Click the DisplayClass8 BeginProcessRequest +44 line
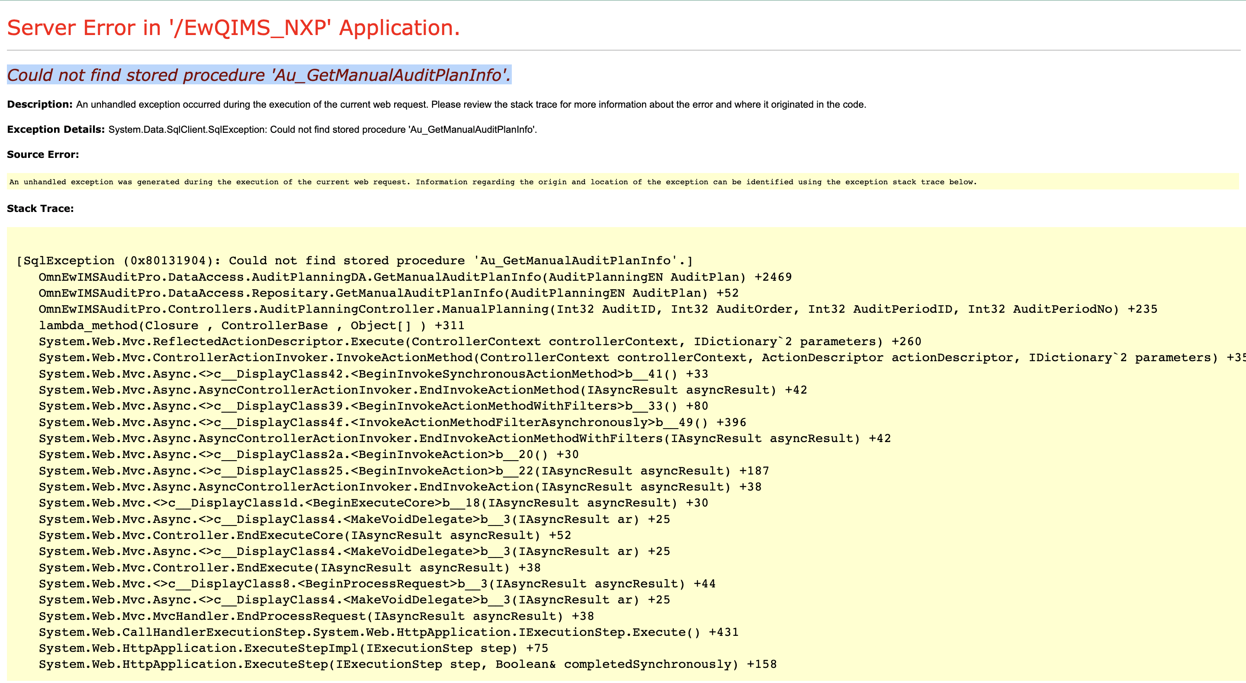 (377, 584)
